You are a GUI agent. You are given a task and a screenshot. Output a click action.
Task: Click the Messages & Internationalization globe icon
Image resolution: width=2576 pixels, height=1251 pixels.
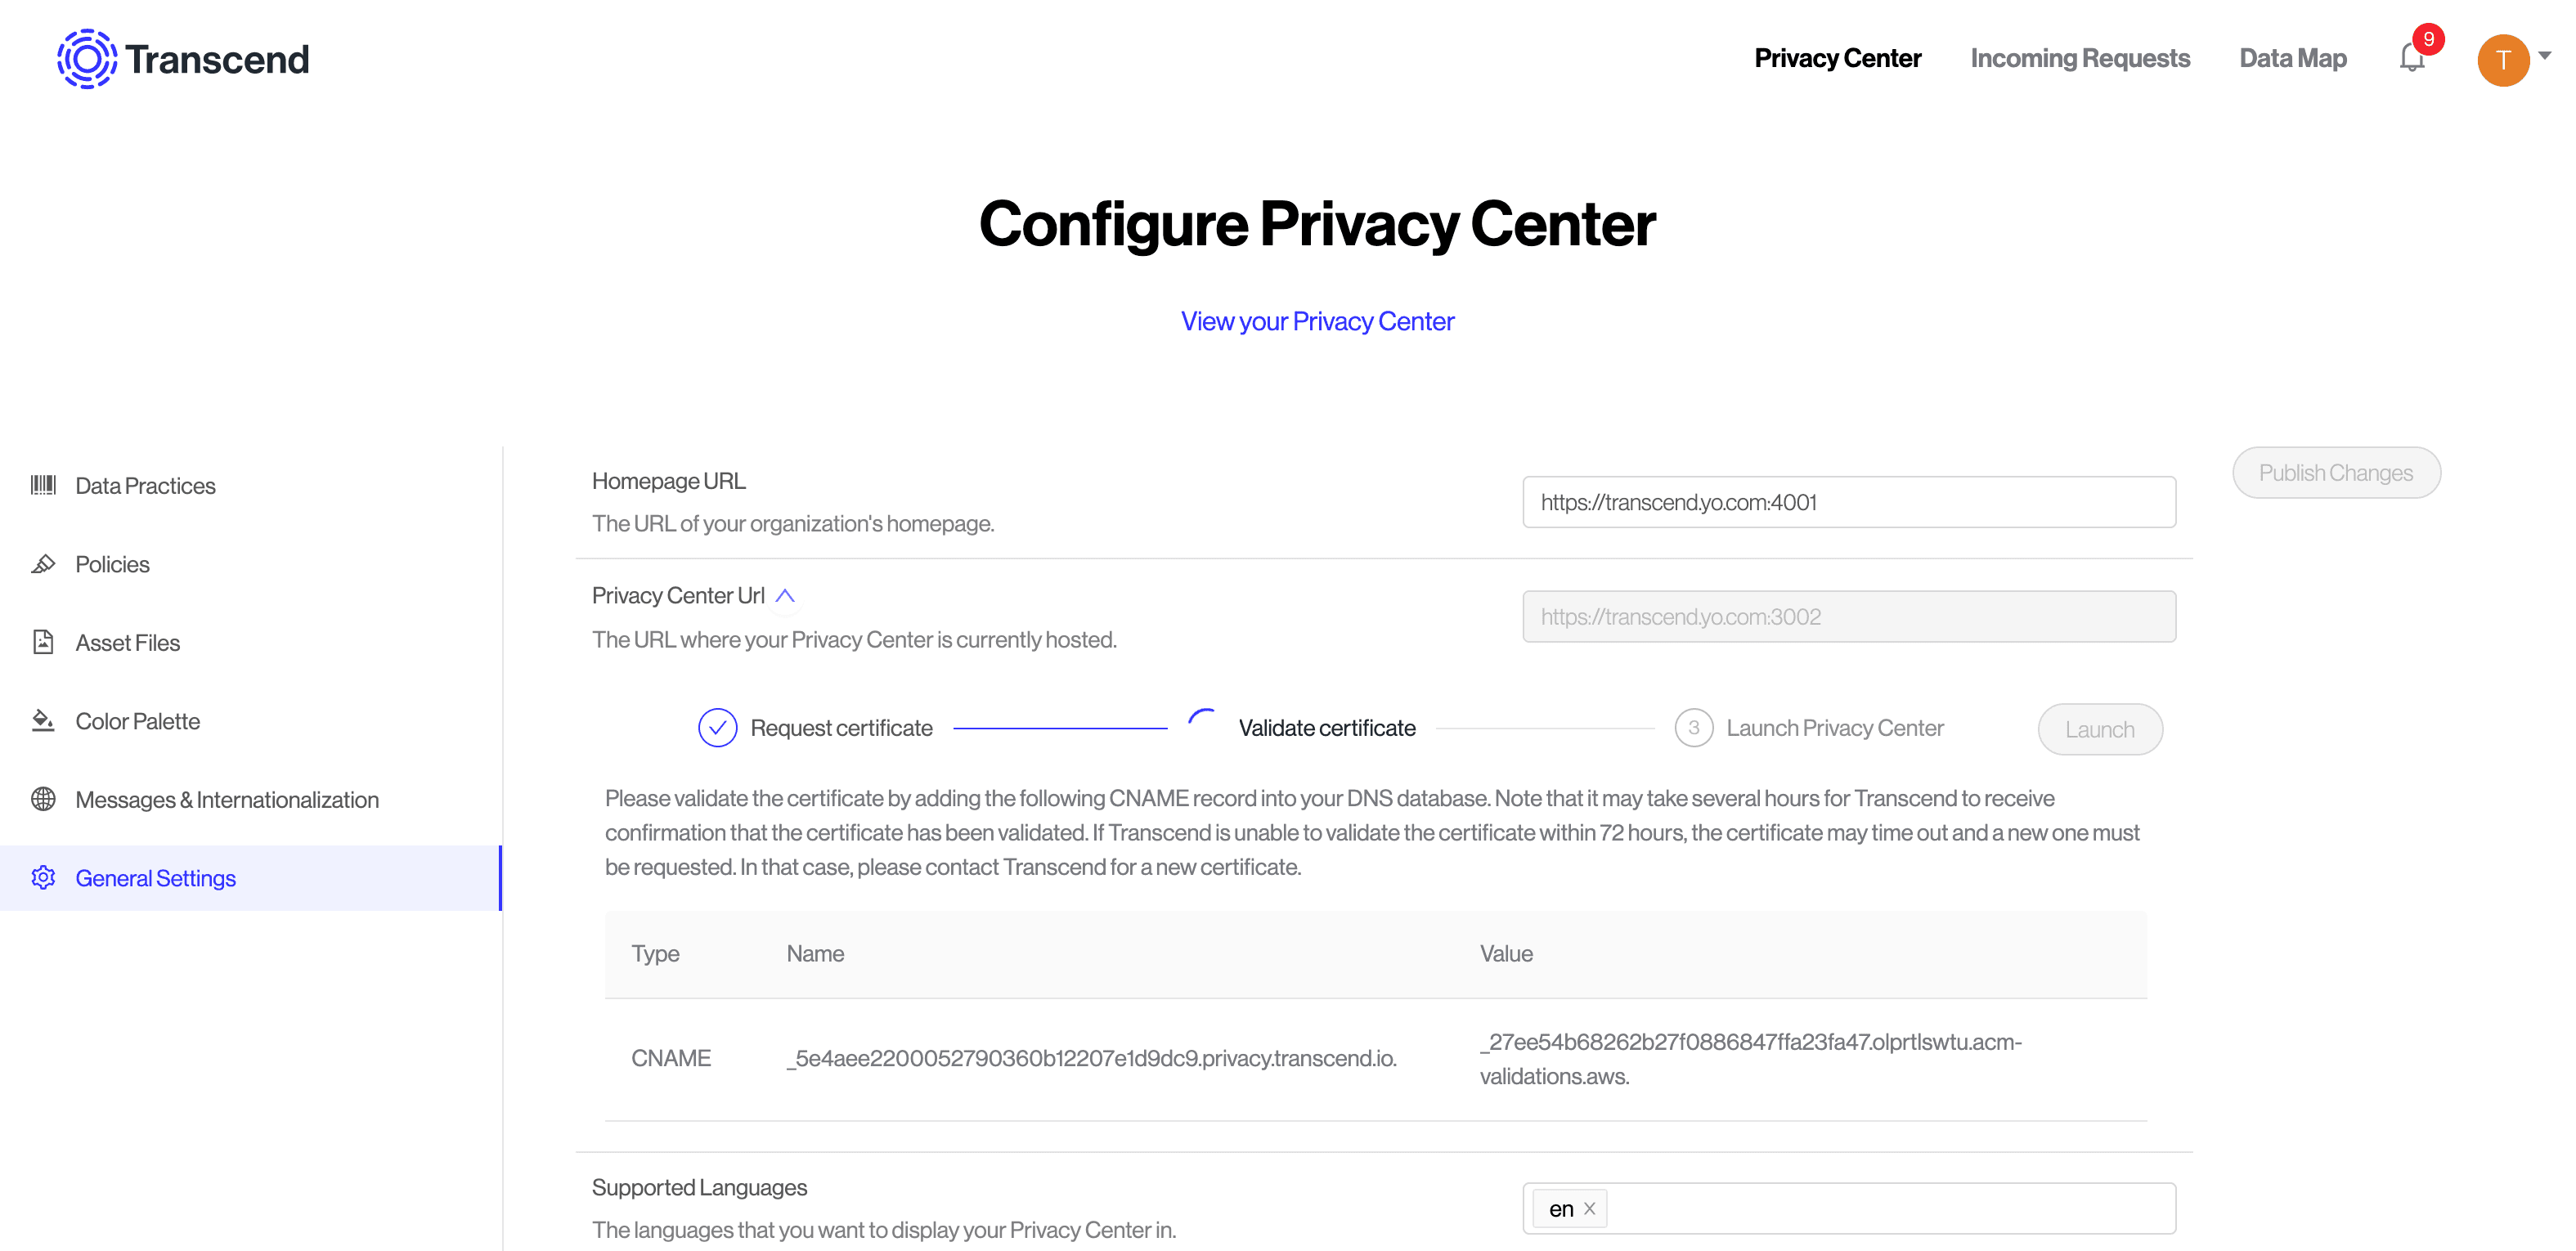coord(44,799)
